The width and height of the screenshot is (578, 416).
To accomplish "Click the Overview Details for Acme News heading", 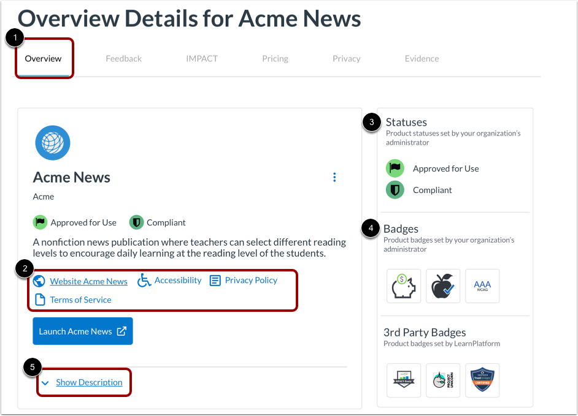I will pos(190,18).
